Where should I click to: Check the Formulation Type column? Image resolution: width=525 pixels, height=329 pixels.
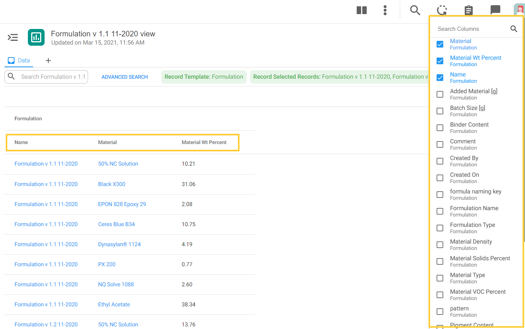(x=440, y=228)
